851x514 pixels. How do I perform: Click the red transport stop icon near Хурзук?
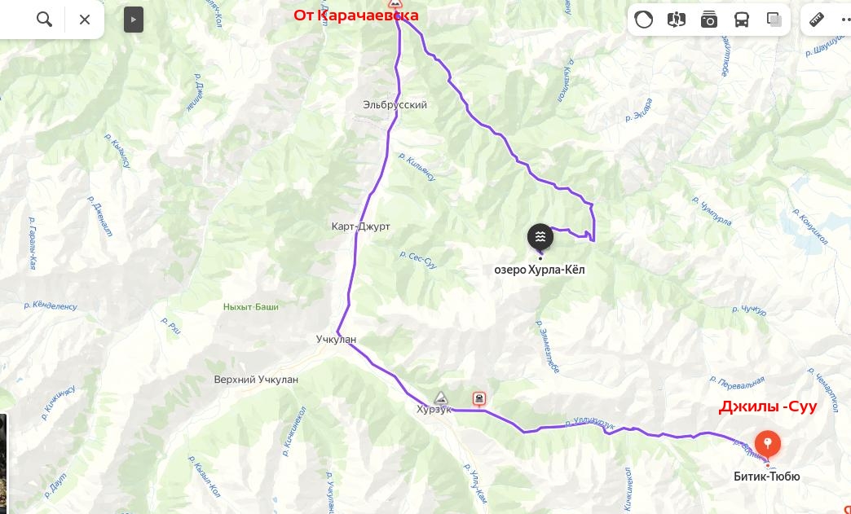tap(478, 400)
